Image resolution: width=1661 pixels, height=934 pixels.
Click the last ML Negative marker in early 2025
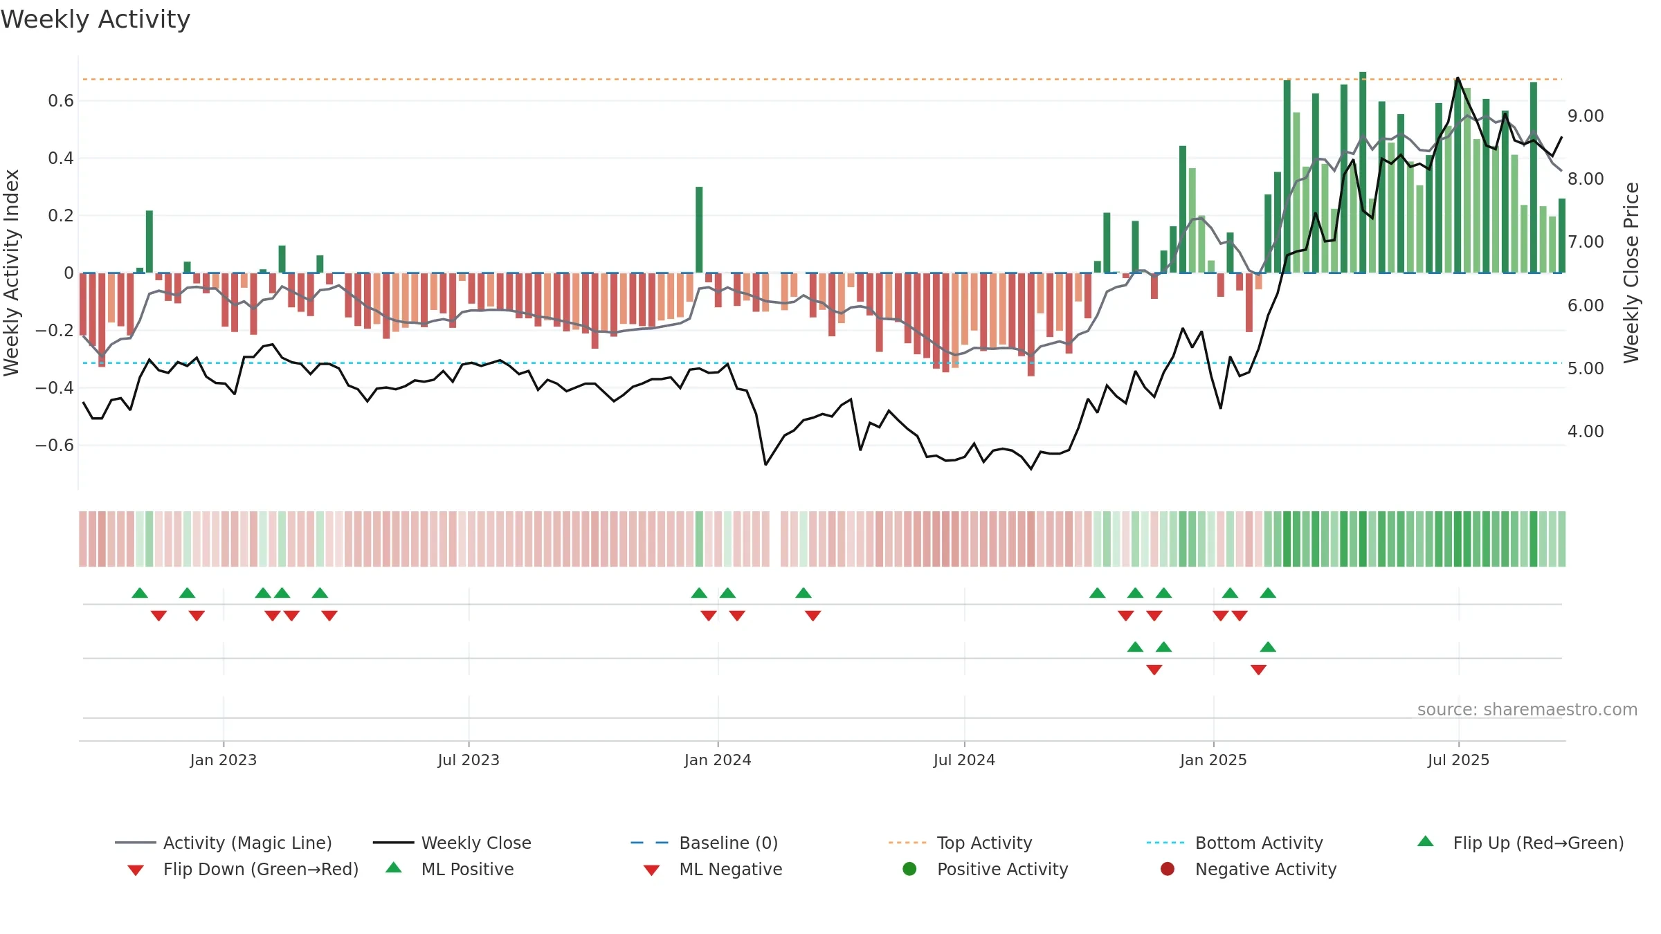coord(1259,669)
